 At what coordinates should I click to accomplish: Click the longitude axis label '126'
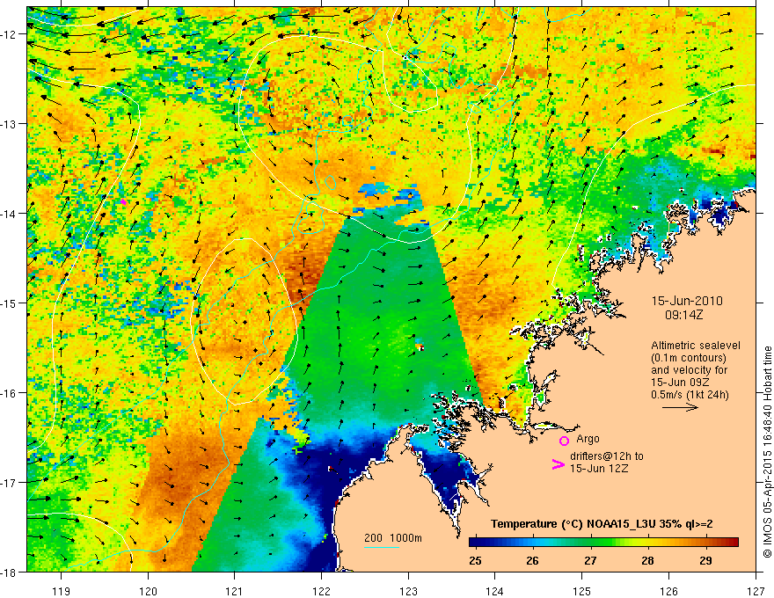point(668,591)
